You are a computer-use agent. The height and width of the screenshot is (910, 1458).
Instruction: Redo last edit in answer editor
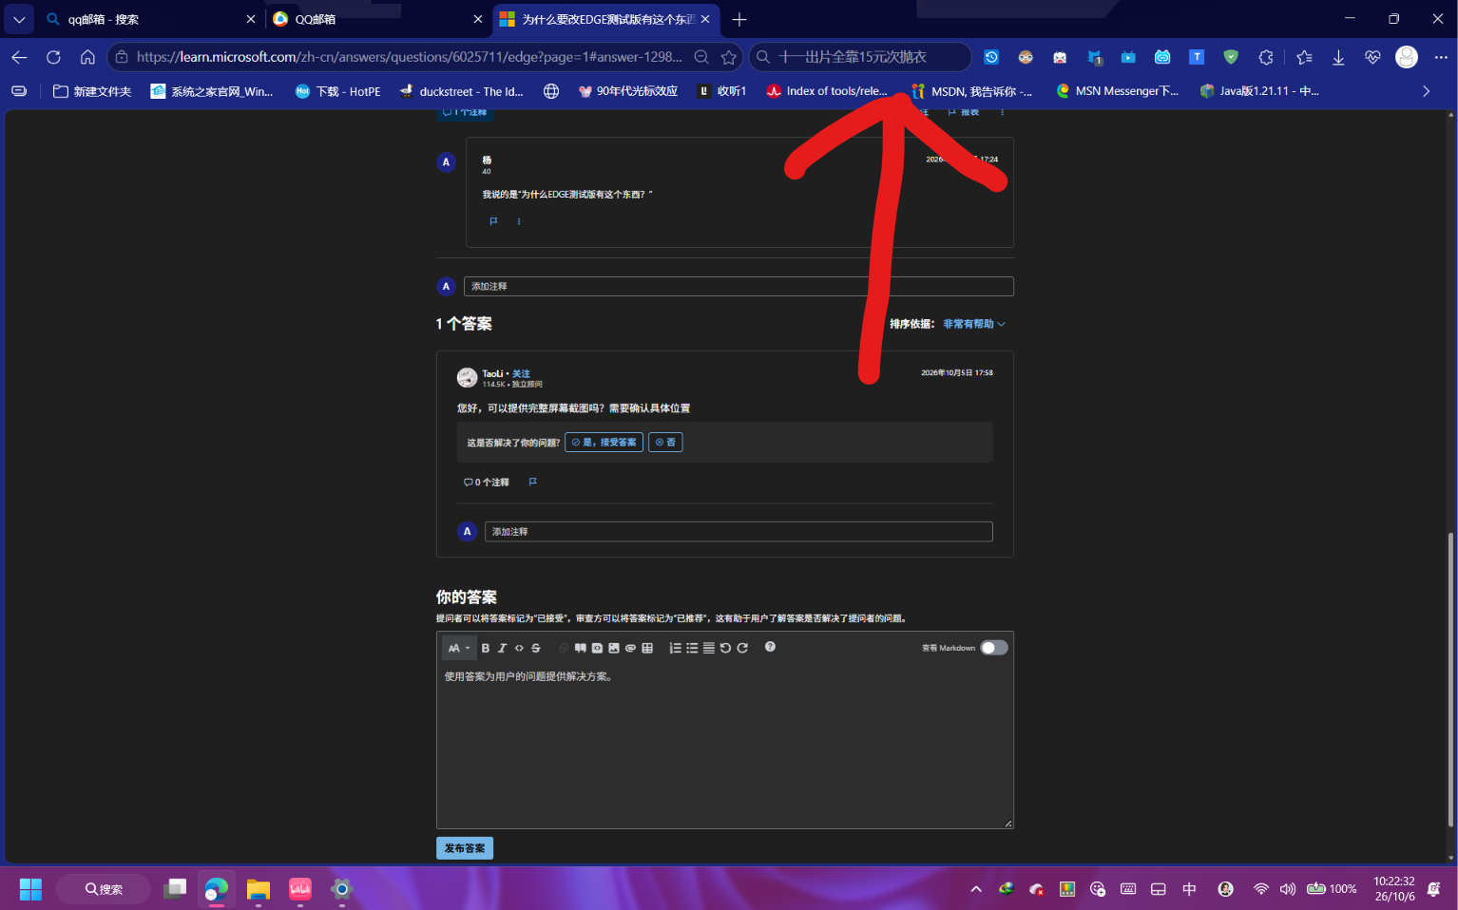coord(742,648)
